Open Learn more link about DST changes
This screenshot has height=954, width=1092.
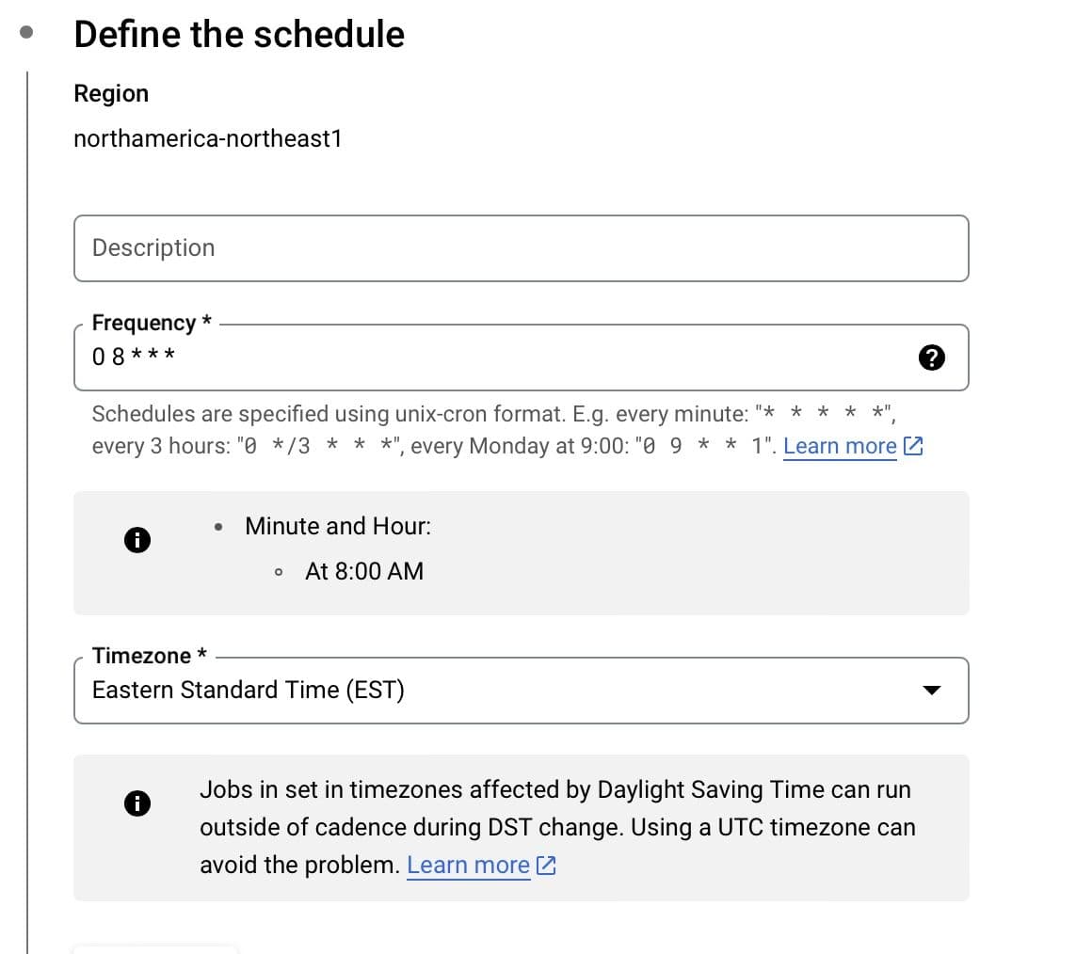pyautogui.click(x=468, y=865)
